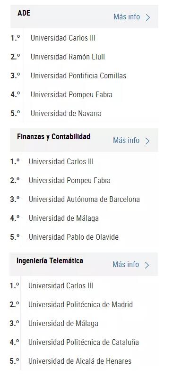Image resolution: width=173 pixels, height=377 pixels.
Task: Click Universidad Politécnica de Madrid entry
Action: click(x=80, y=305)
